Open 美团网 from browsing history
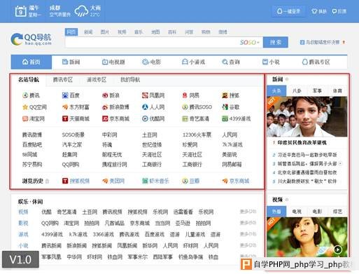The image size is (359, 274). (113, 181)
